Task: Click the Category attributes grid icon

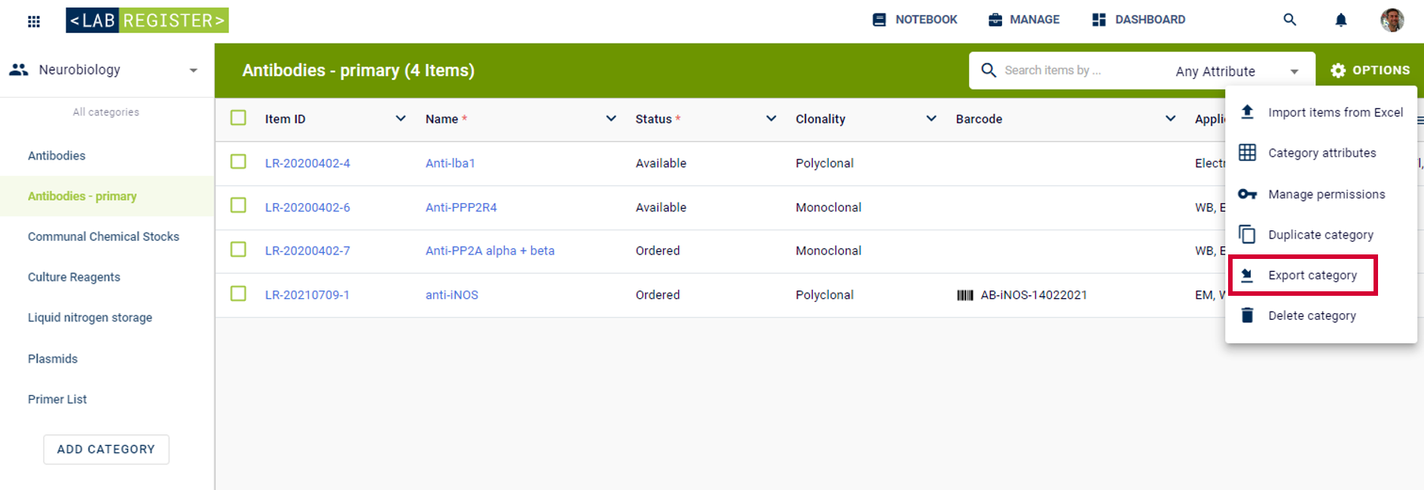Action: (1248, 153)
